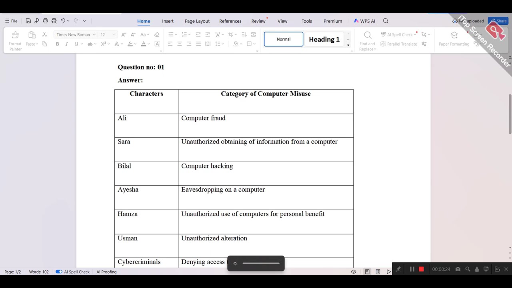
Task: Click AI Proofing in status bar
Action: click(106, 272)
